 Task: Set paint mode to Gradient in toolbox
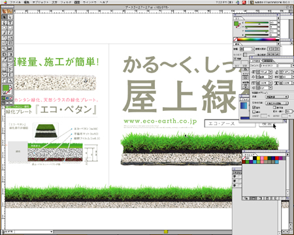(x=7, y=99)
